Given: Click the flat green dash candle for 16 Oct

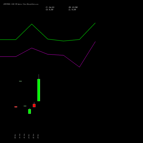Looking at the screenshot, I should point(25,106).
